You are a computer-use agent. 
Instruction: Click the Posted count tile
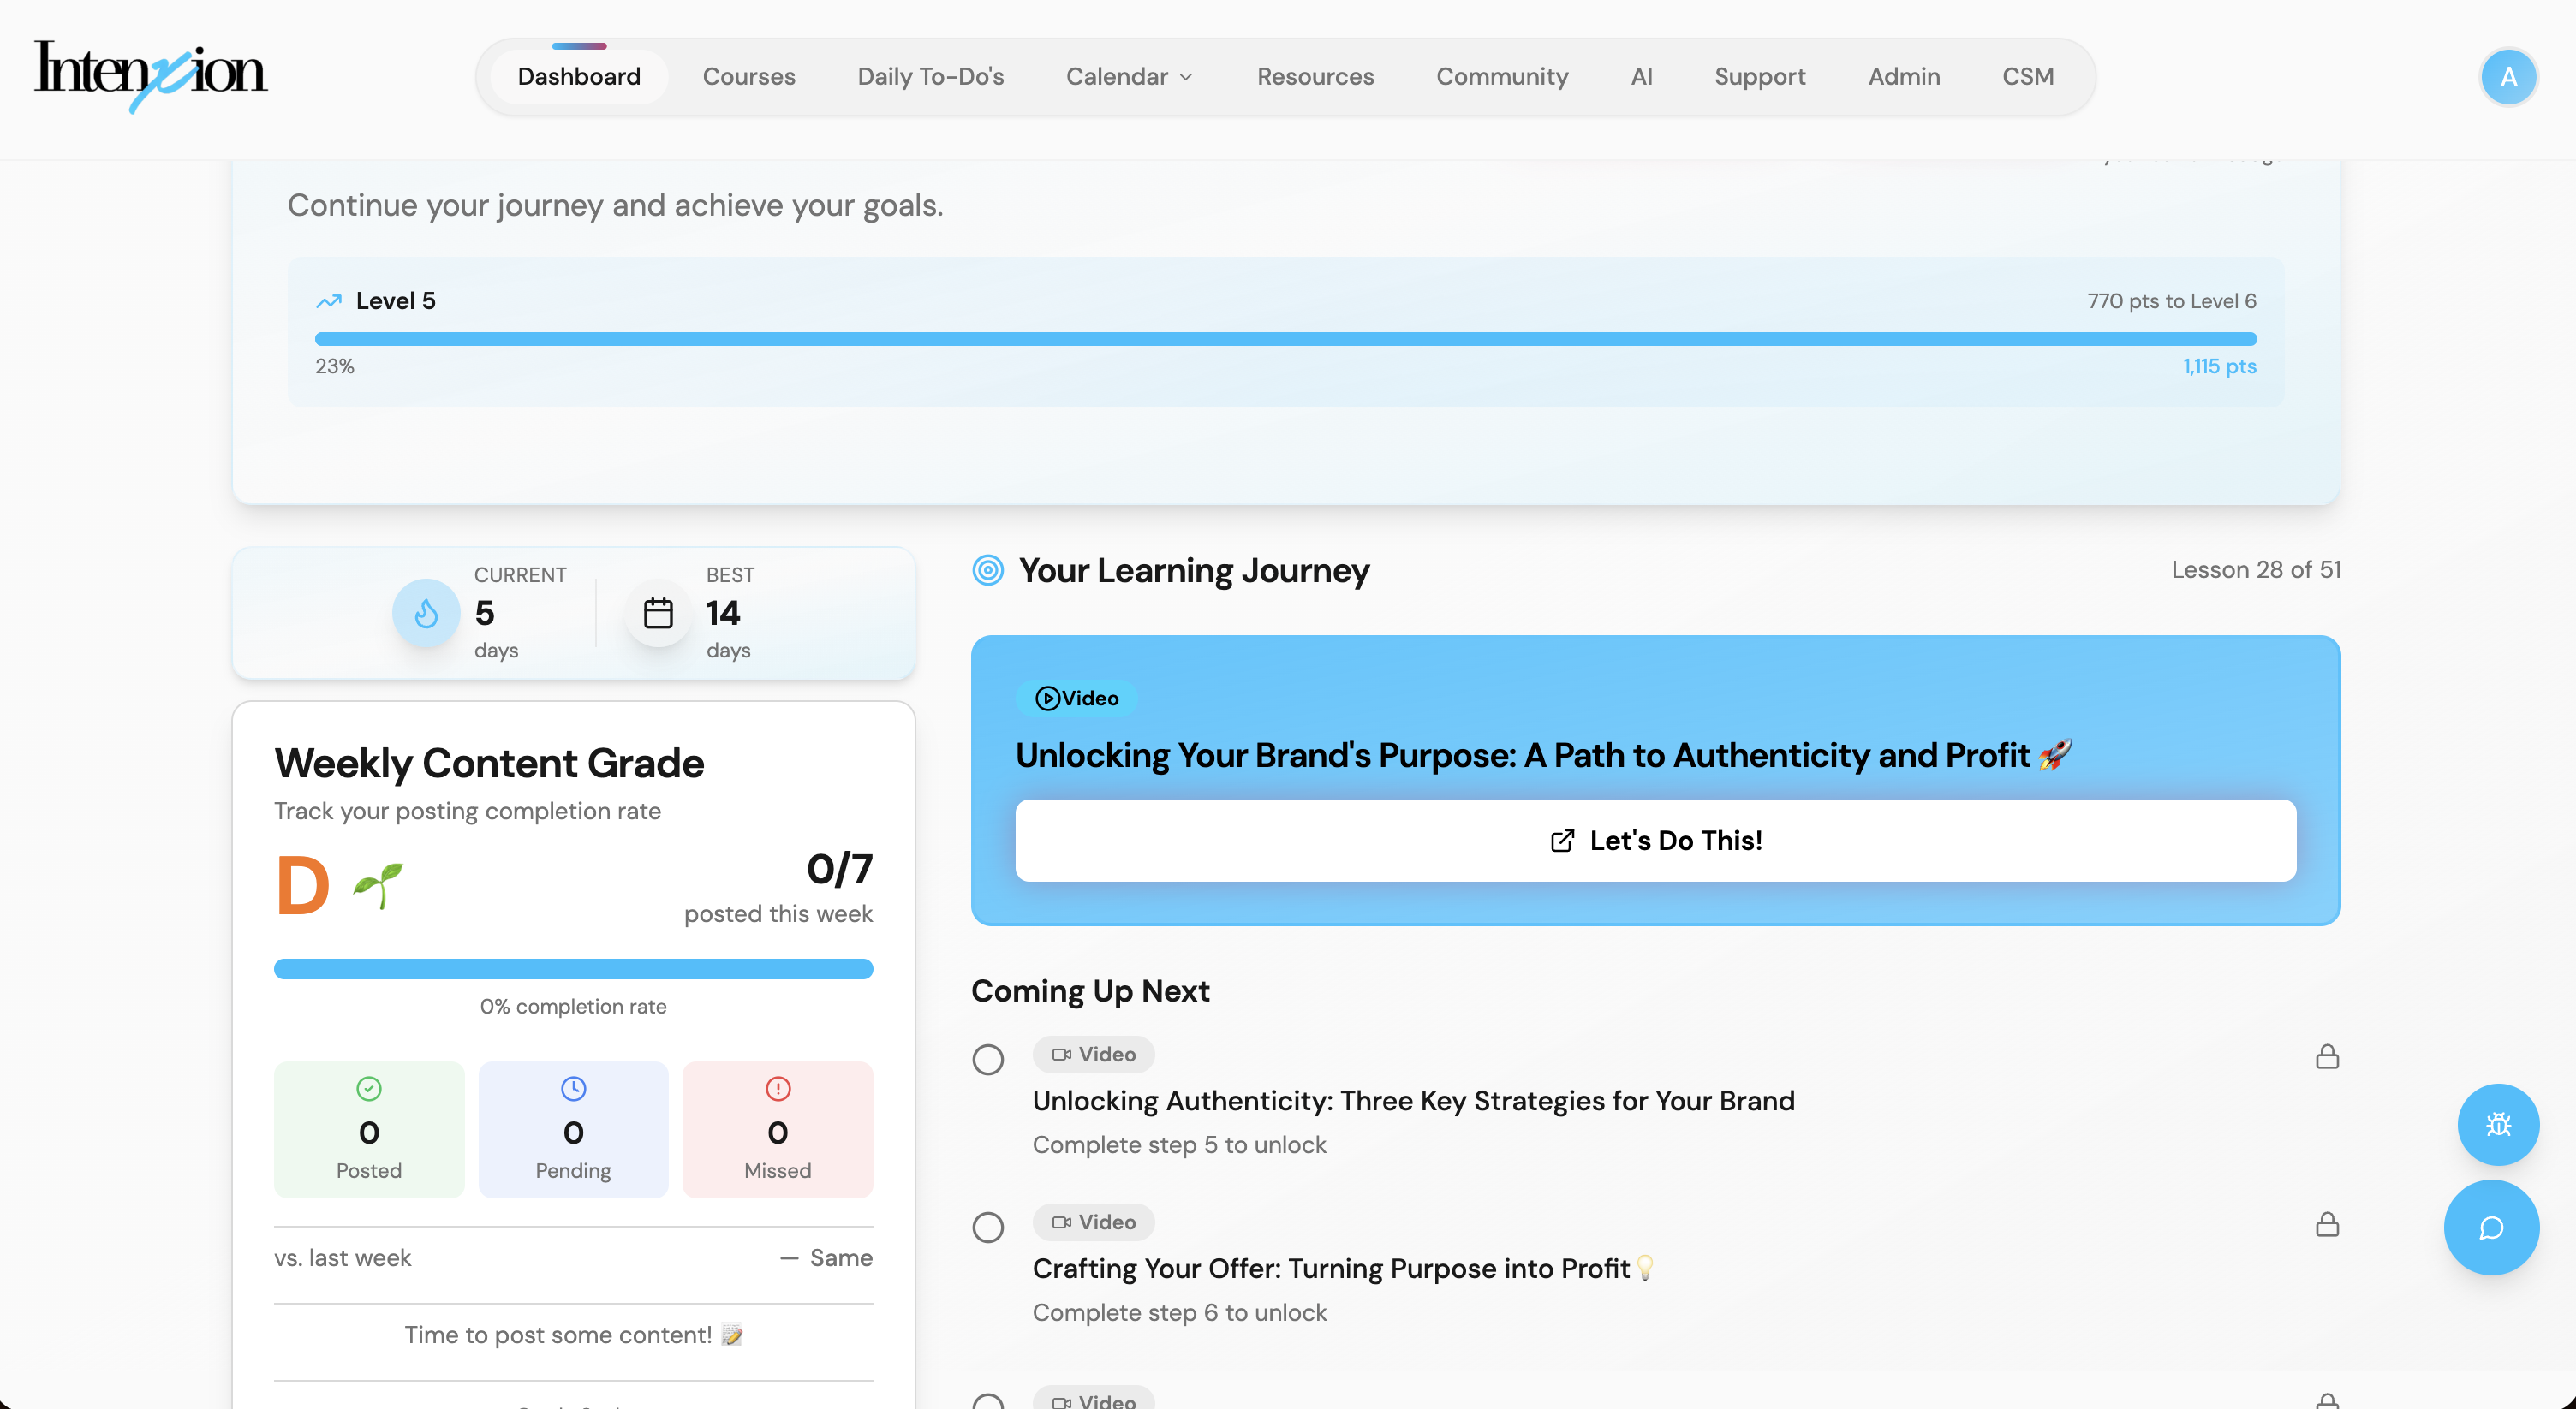[x=369, y=1129]
